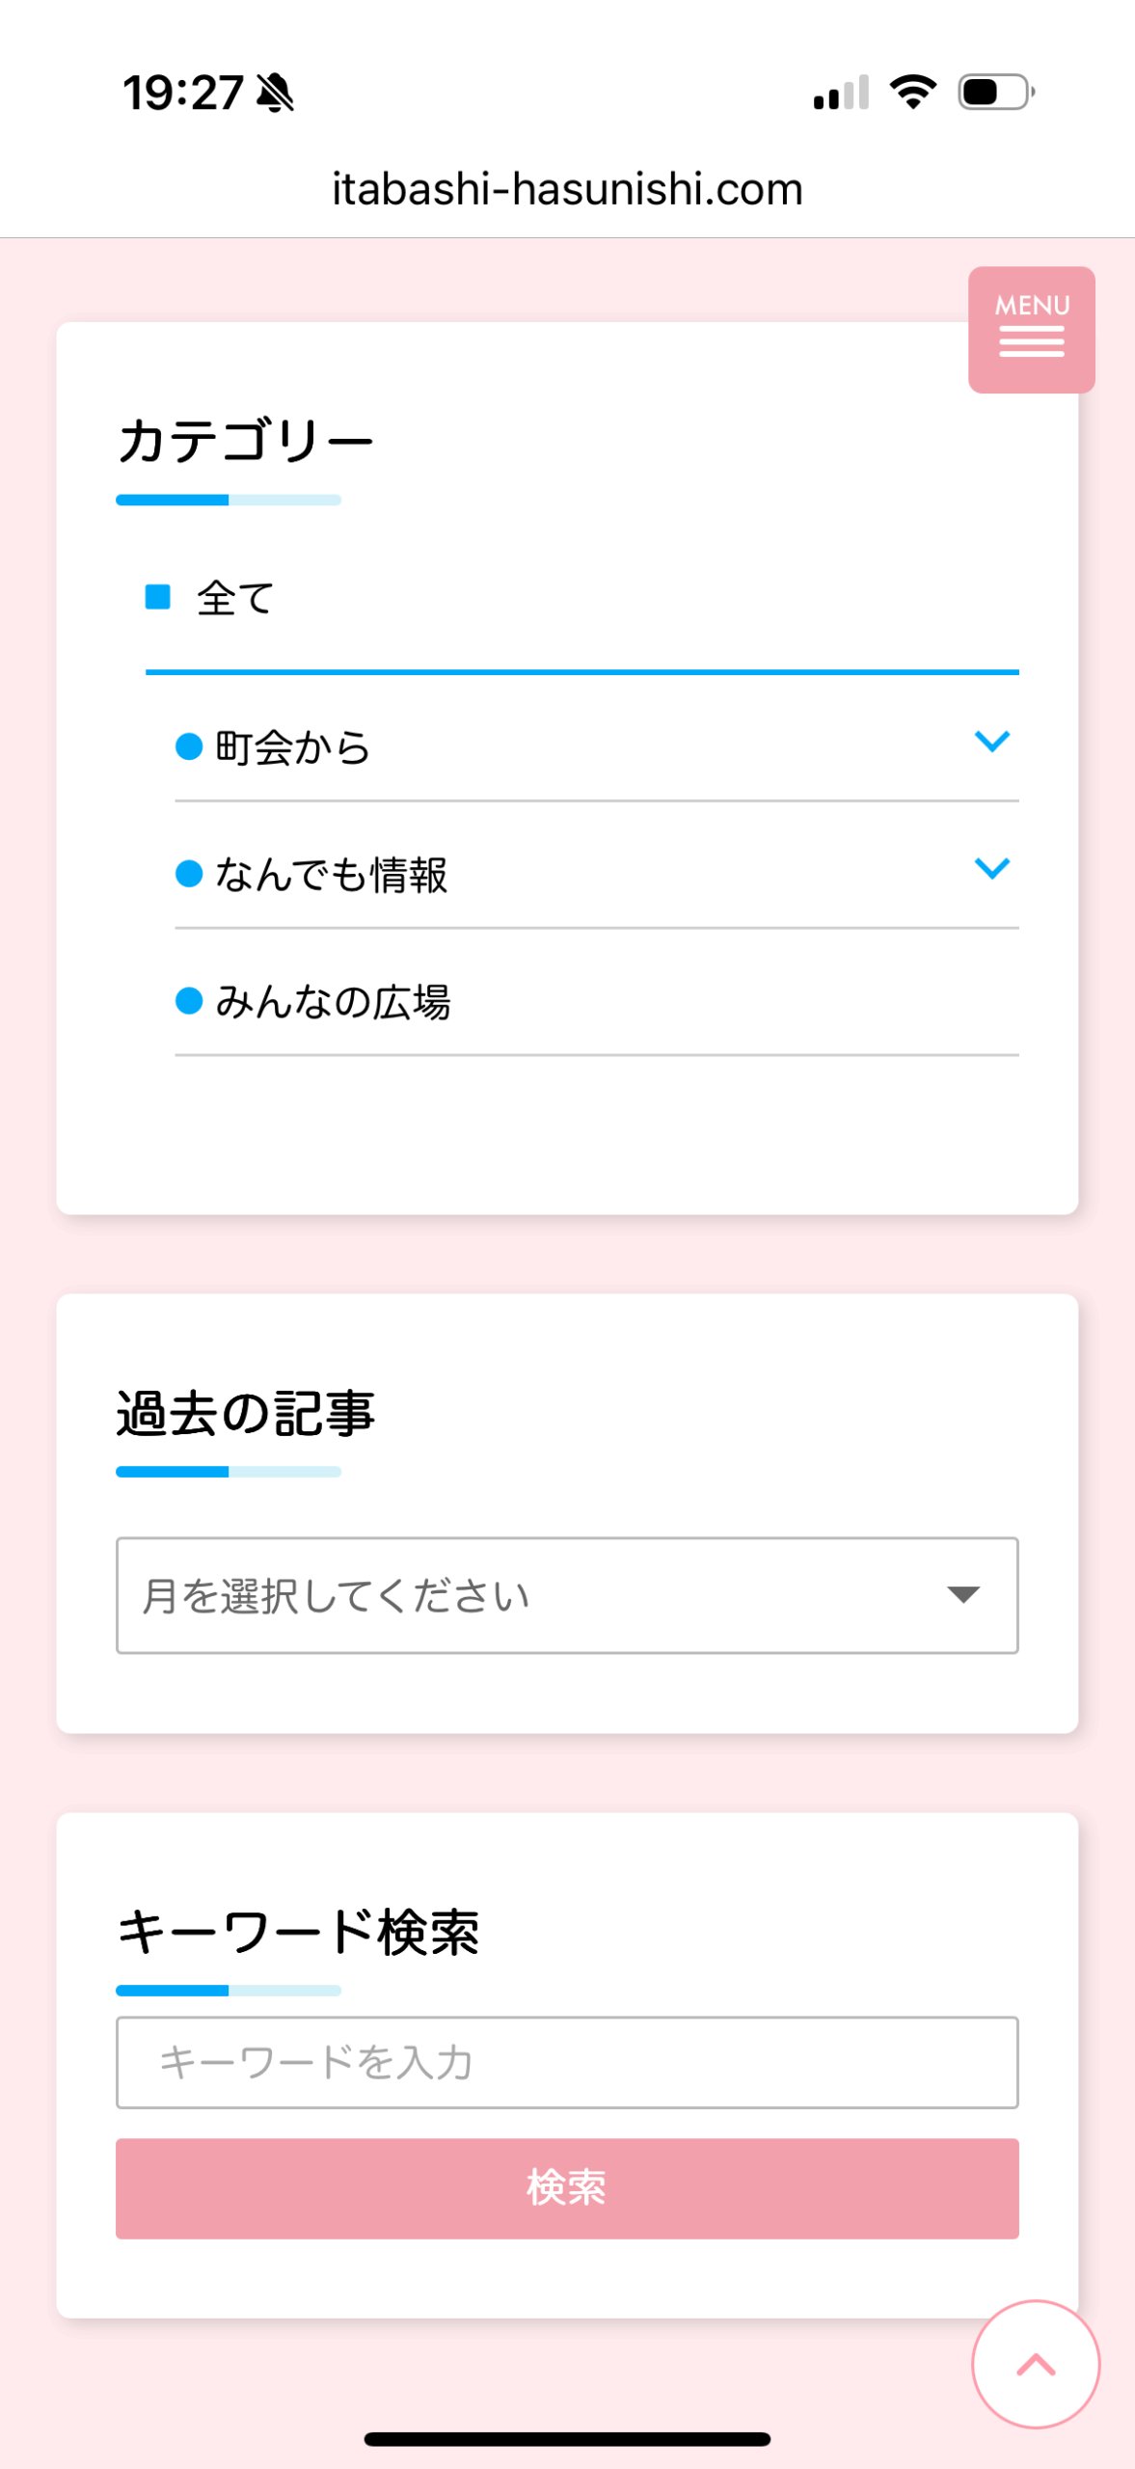
Task: Open the 町会から category link
Action: click(293, 747)
